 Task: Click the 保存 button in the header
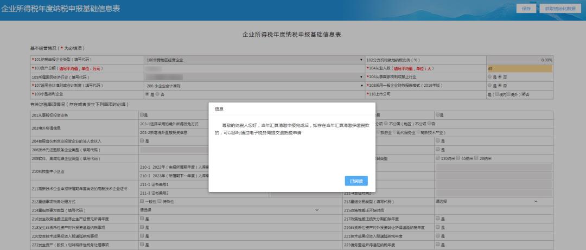click(526, 9)
